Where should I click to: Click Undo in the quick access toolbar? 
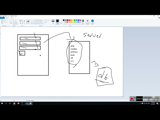coord(5,16)
